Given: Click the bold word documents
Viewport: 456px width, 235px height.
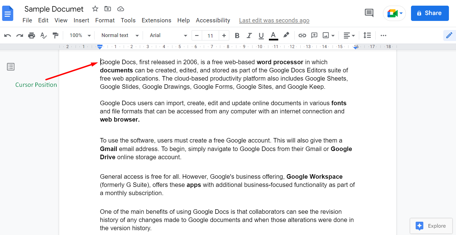Looking at the screenshot, I should pyautogui.click(x=116, y=70).
